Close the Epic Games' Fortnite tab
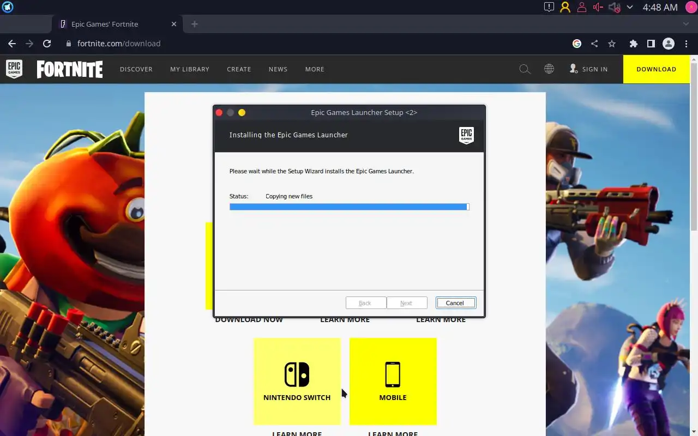The height and width of the screenshot is (436, 698). point(174,24)
